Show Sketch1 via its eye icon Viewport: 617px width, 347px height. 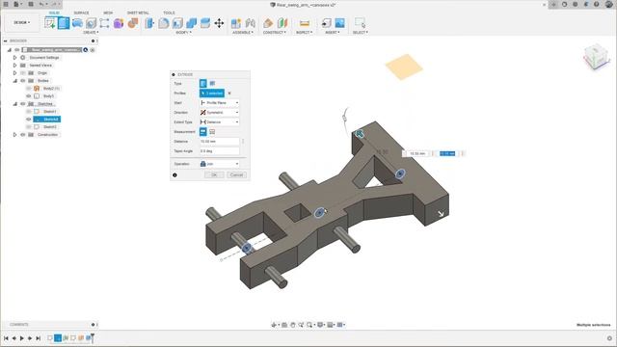click(29, 112)
